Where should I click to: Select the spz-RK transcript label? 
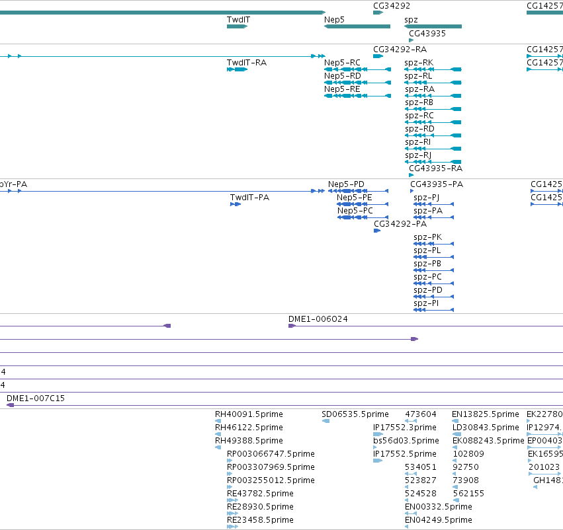click(419, 63)
